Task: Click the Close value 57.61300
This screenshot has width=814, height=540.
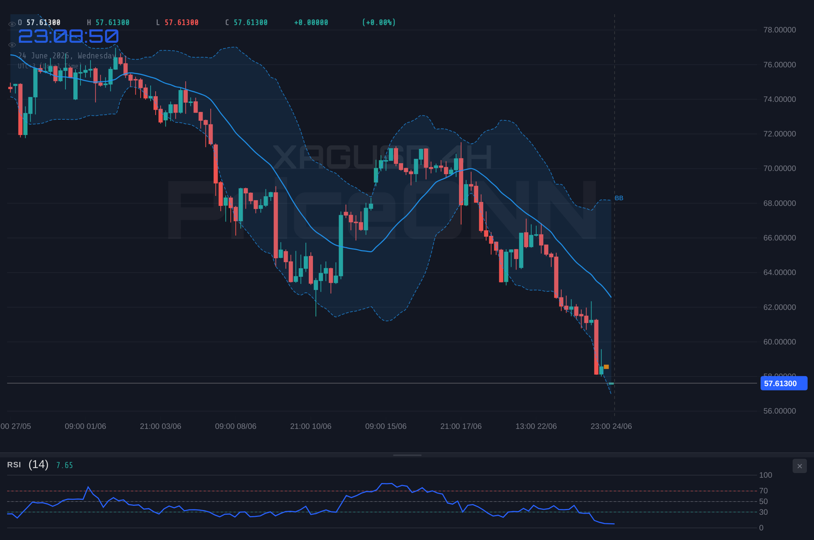Action: pyautogui.click(x=251, y=23)
